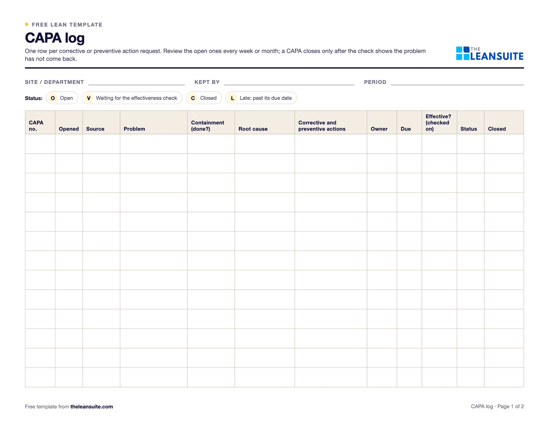
Task: Click the 'Closed' status legend text
Action: pos(208,98)
